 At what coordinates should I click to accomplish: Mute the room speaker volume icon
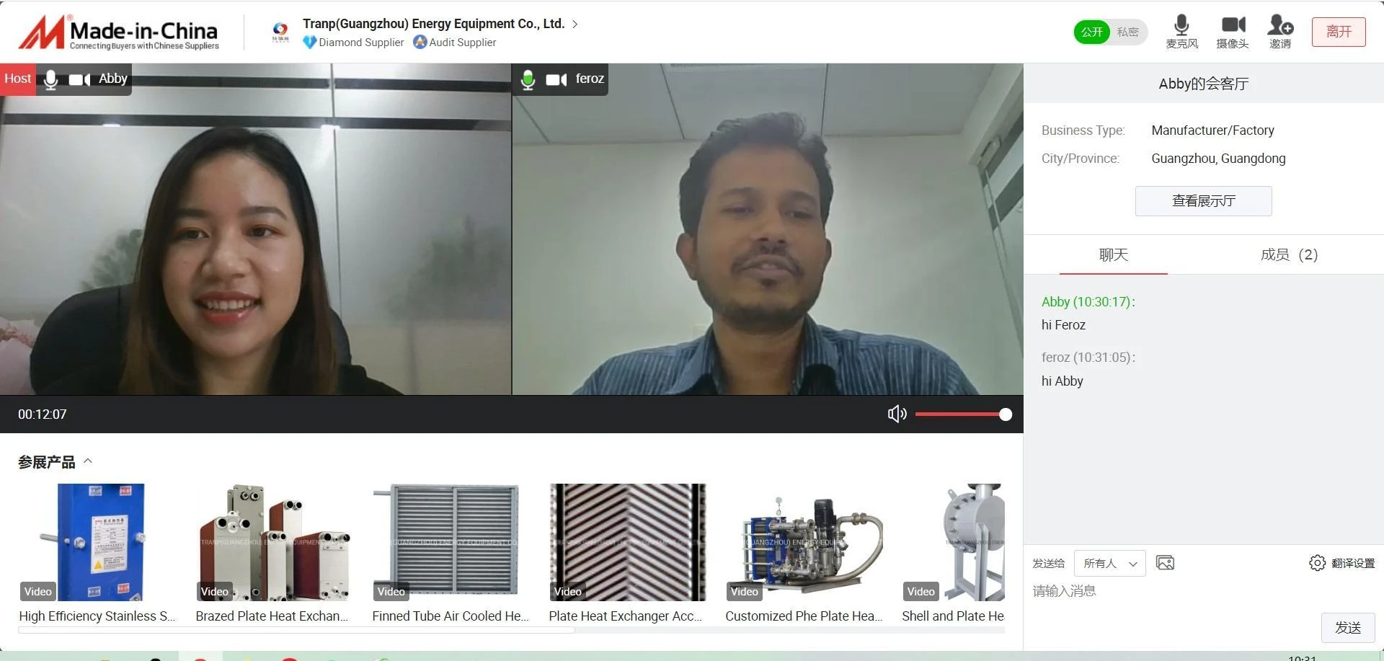tap(897, 414)
